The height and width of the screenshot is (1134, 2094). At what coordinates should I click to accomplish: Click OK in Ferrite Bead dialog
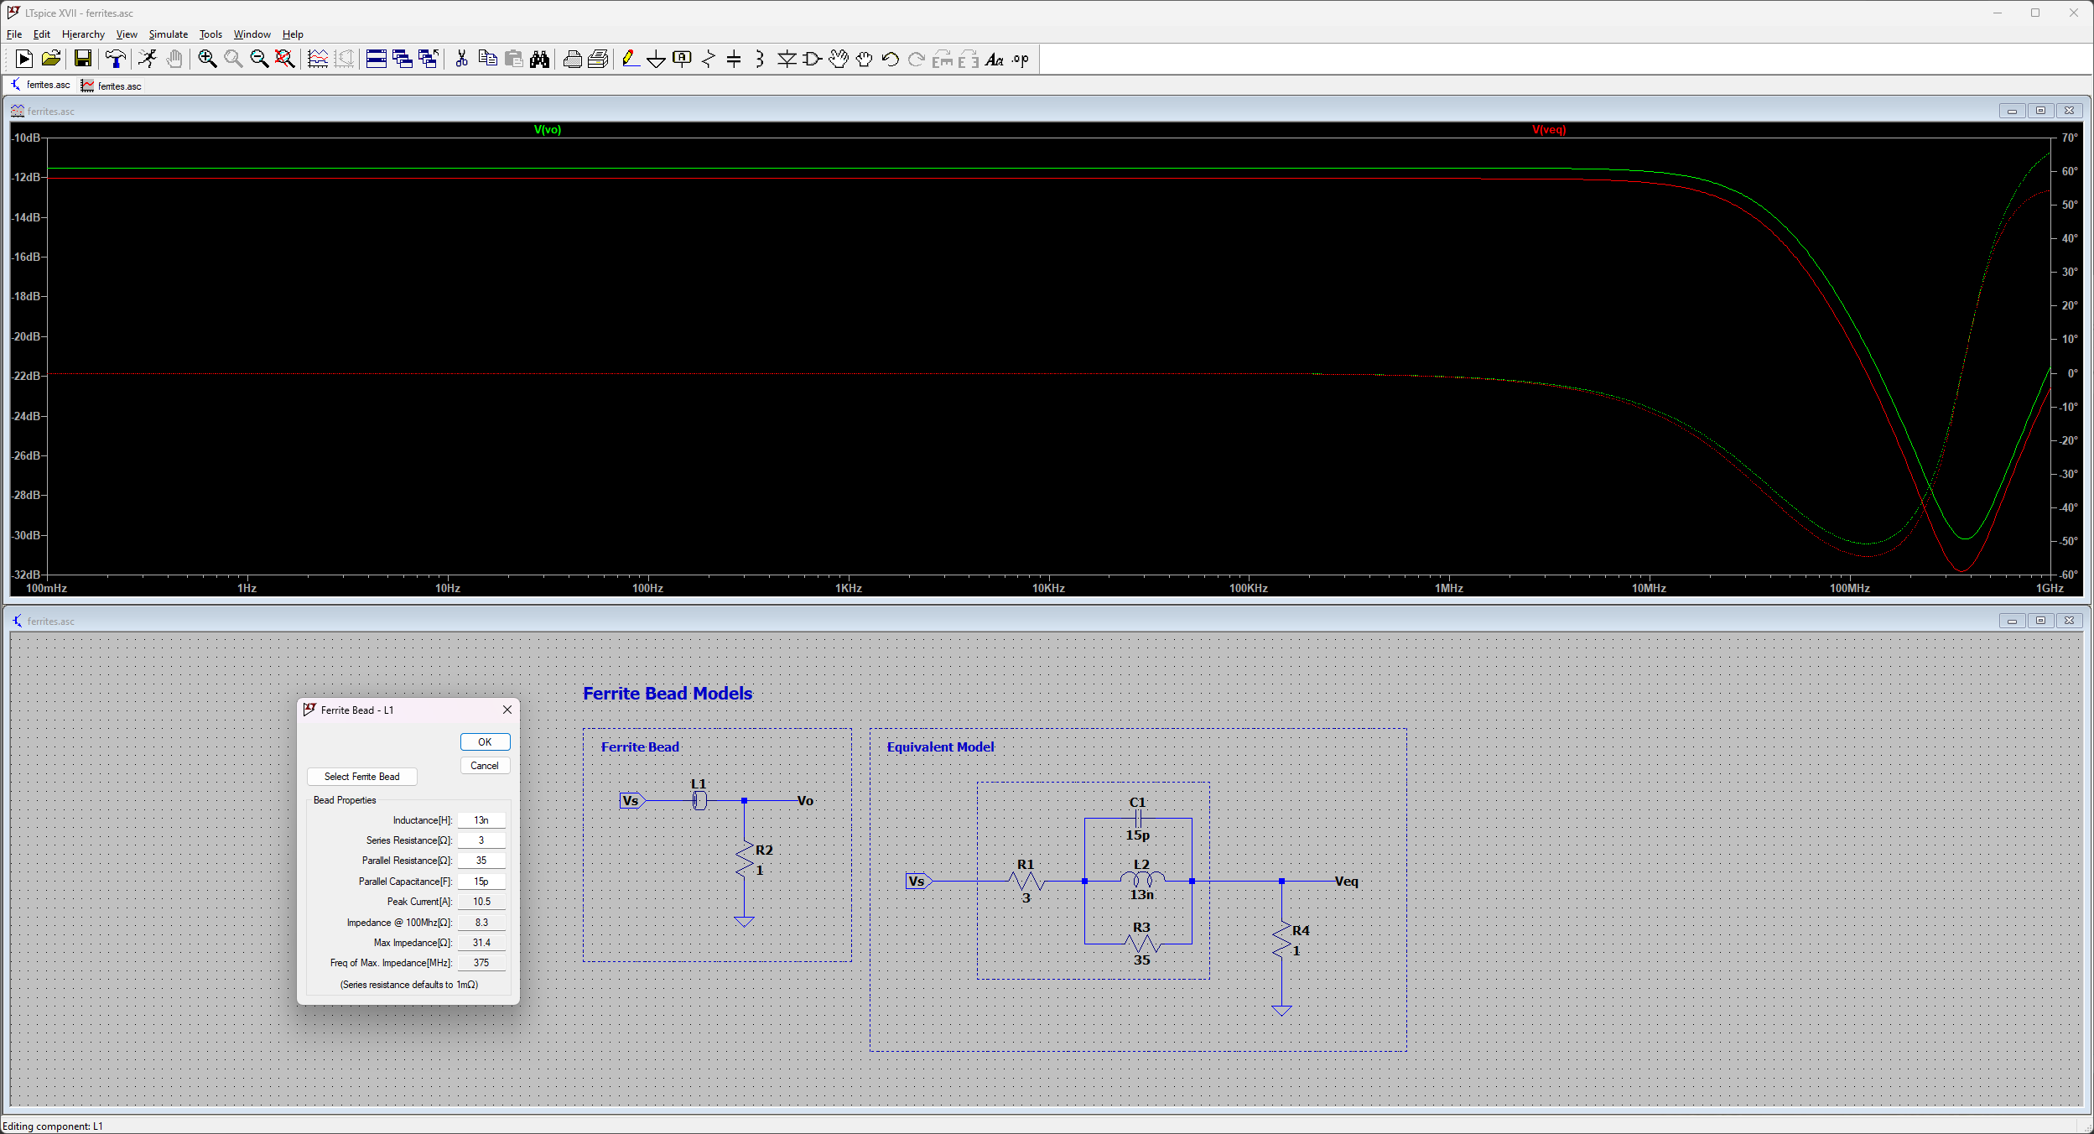(485, 742)
